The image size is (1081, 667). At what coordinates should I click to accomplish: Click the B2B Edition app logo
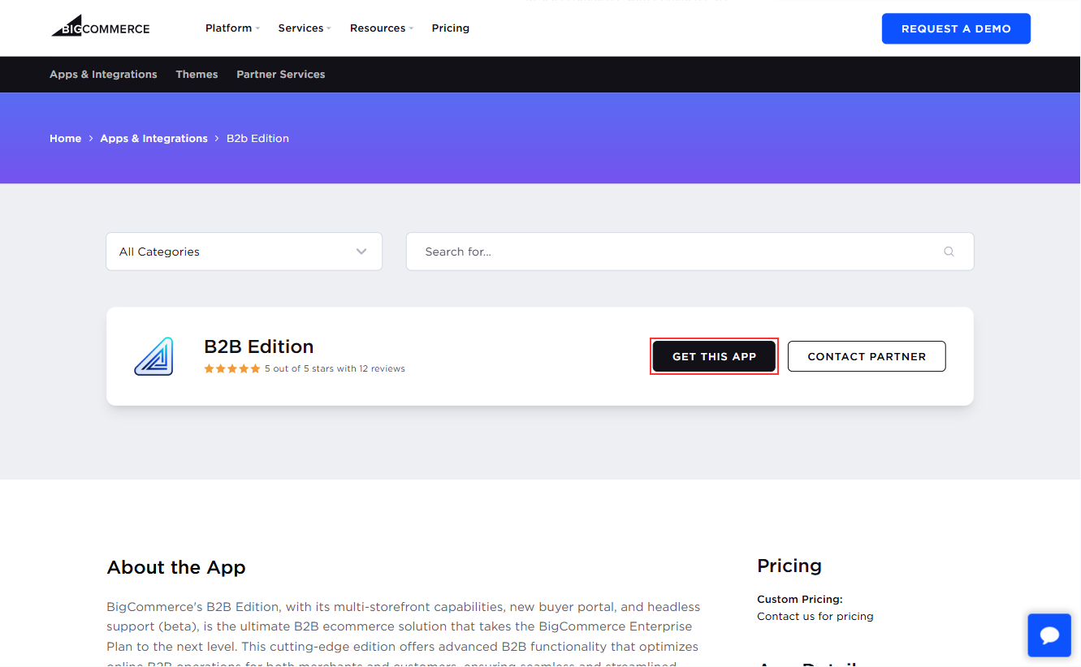(x=154, y=356)
